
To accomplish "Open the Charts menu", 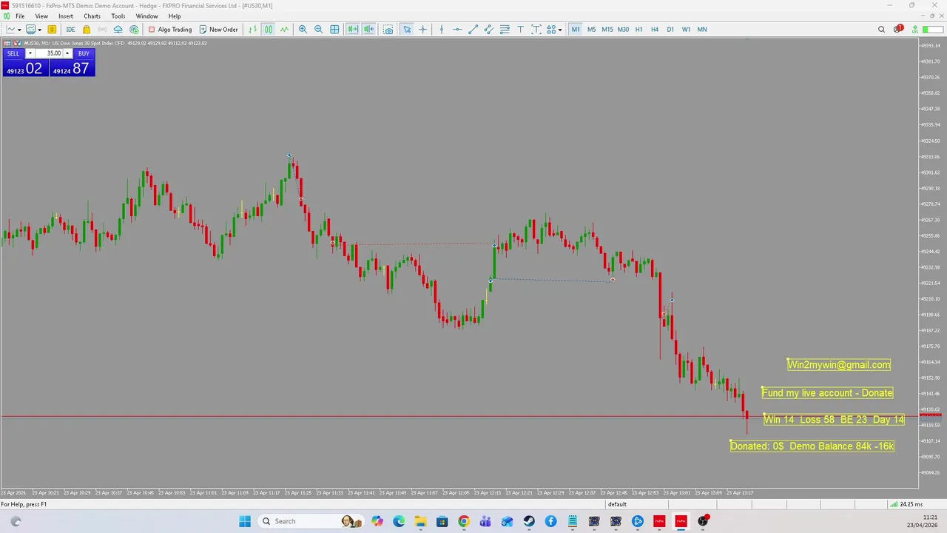I will click(x=92, y=16).
